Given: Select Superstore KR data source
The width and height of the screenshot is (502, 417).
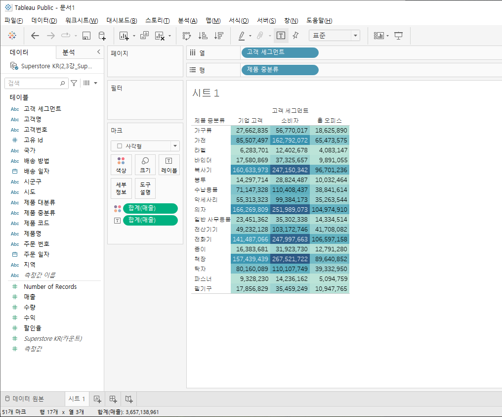Looking at the screenshot, I should click(x=51, y=66).
